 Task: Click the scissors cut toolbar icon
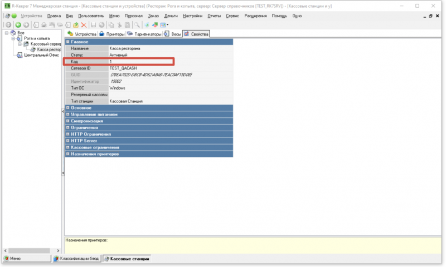pyautogui.click(x=119, y=25)
